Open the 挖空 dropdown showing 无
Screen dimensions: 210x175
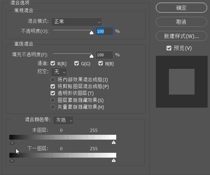59,72
